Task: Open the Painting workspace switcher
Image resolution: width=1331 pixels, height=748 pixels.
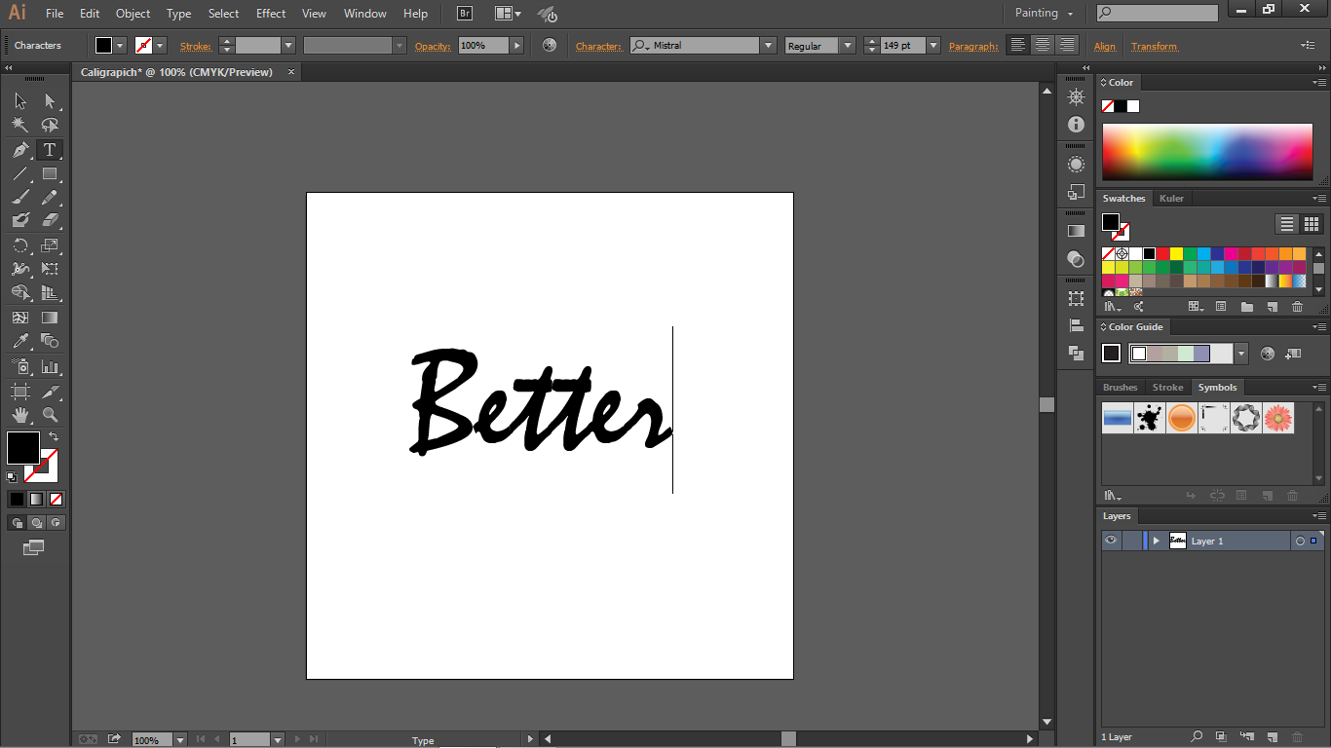Action: click(1044, 13)
